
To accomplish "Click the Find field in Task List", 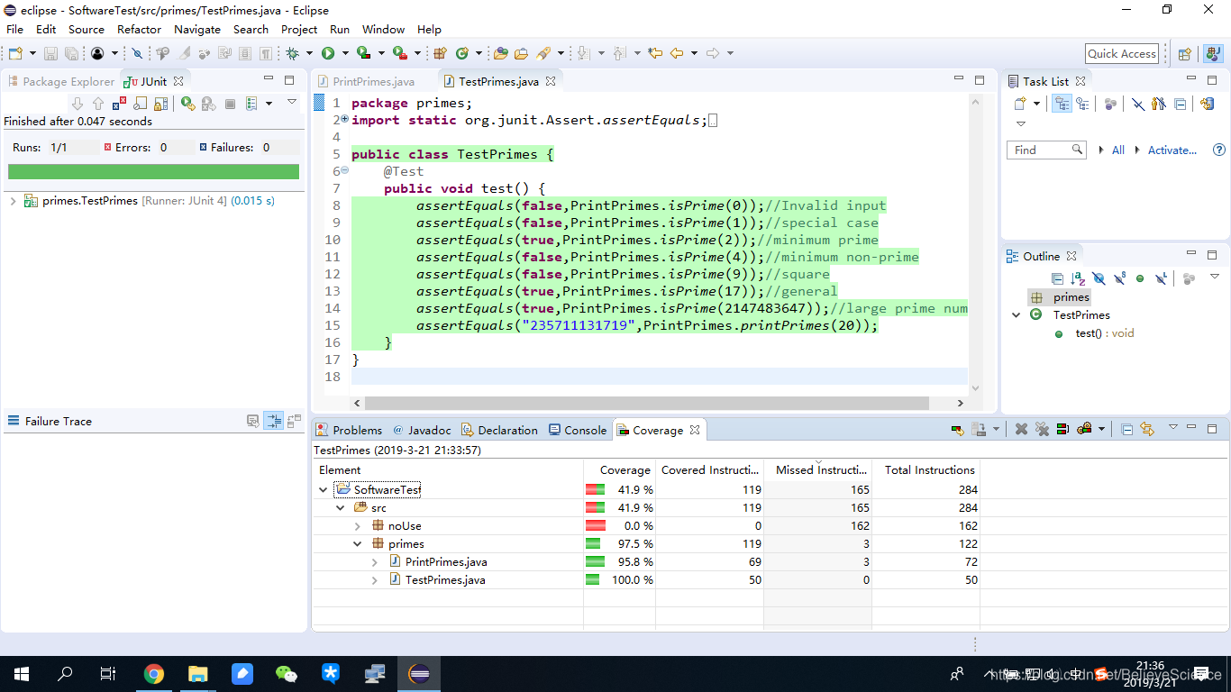I will (x=1045, y=150).
